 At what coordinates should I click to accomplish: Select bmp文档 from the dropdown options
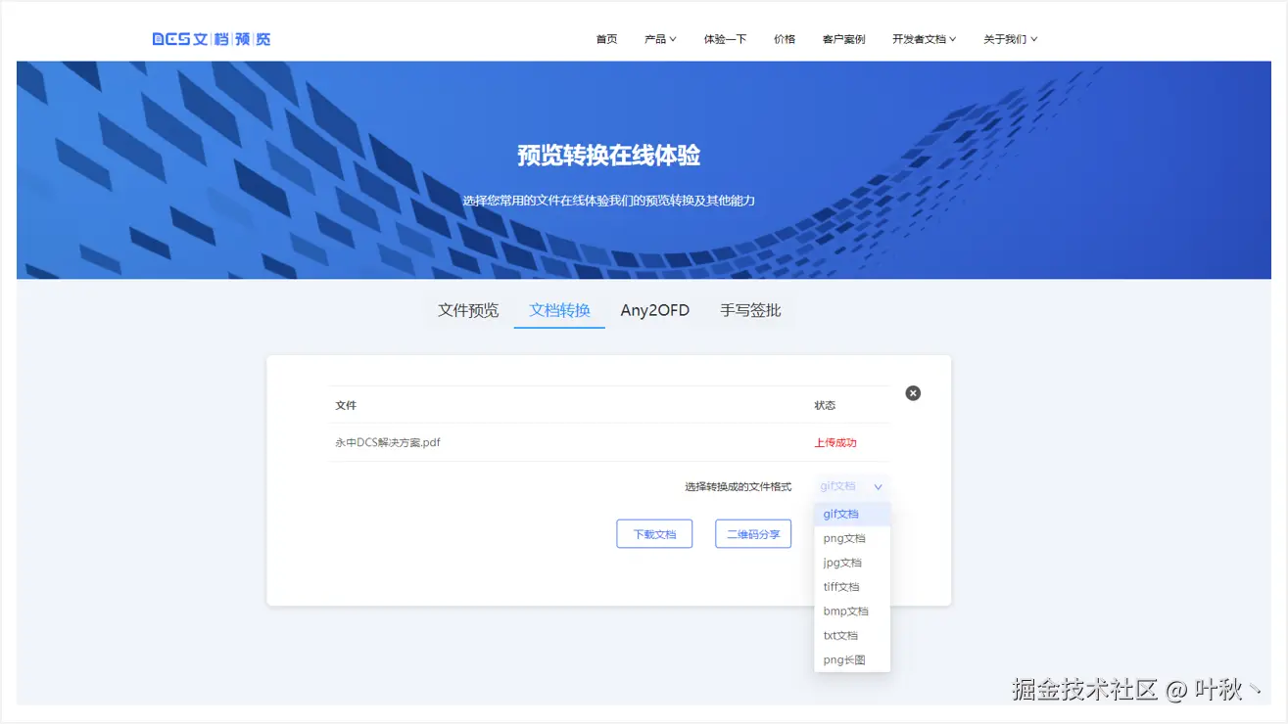point(843,611)
